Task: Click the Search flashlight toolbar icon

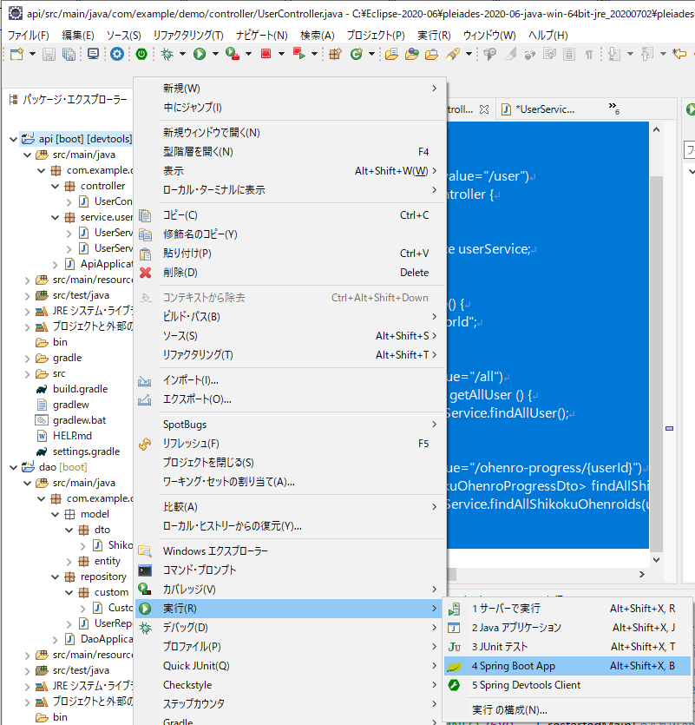Action: click(453, 54)
